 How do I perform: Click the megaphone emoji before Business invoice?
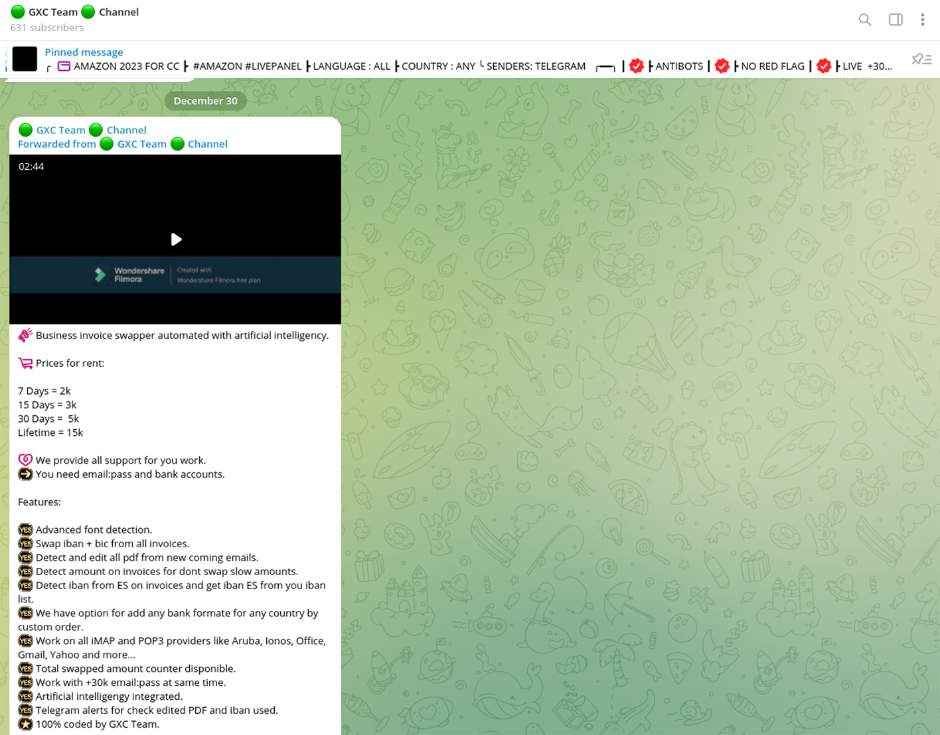click(25, 336)
